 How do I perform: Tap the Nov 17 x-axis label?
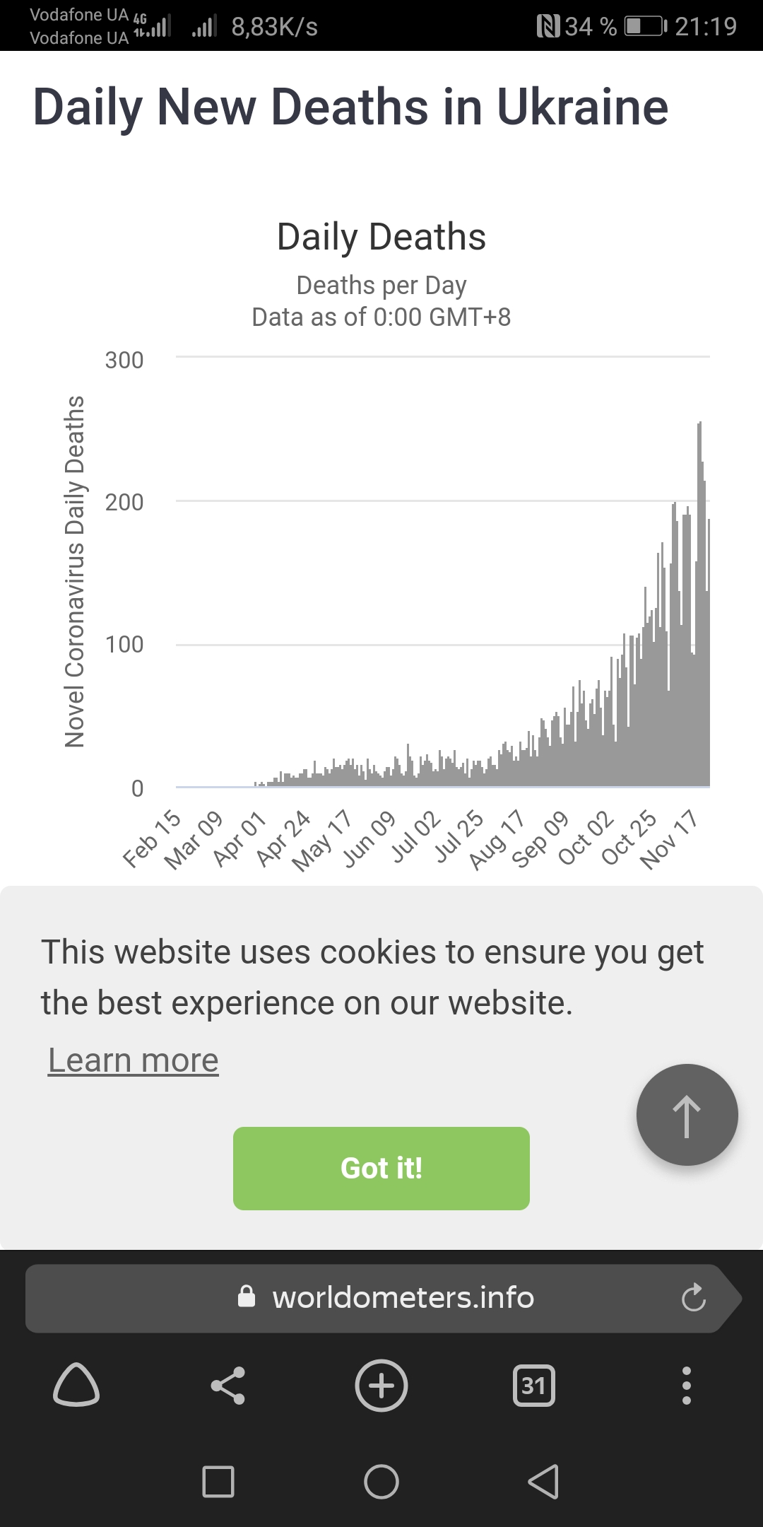(669, 839)
